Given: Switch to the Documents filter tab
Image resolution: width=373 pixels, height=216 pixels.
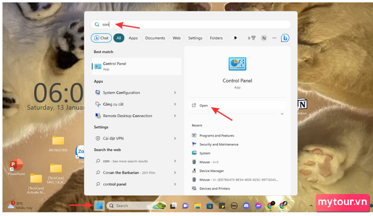Looking at the screenshot, I should (155, 38).
